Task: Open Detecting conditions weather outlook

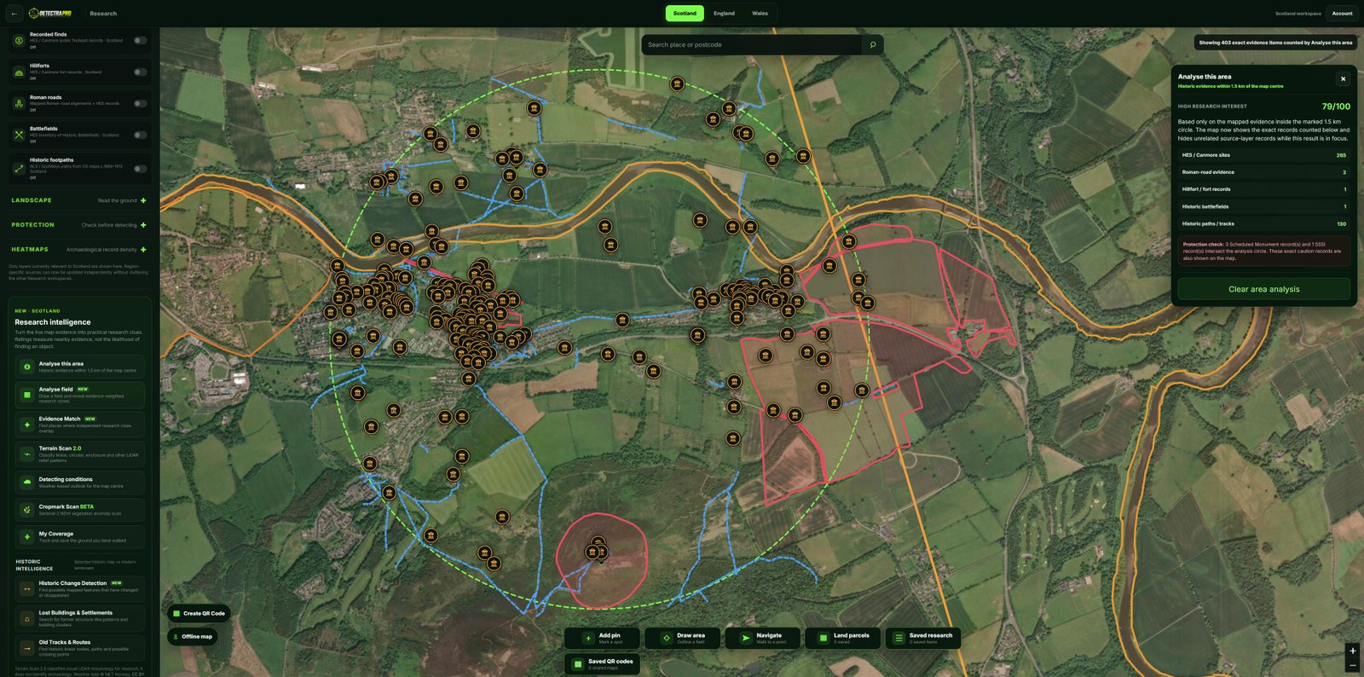Action: [80, 483]
